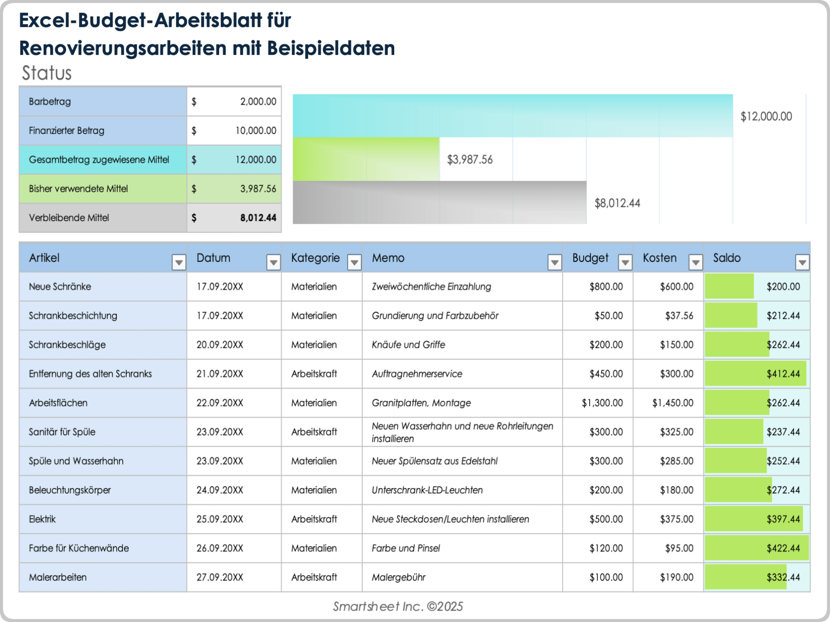Select the Bisher verwendete Mittel value
The image size is (830, 622).
[x=234, y=189]
